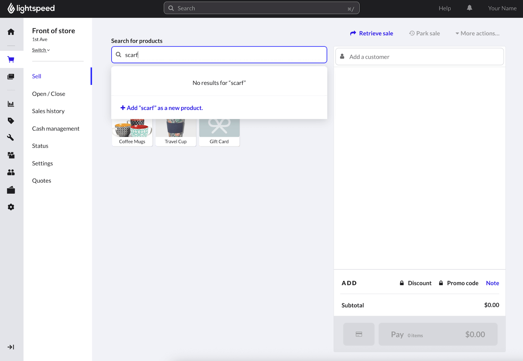523x361 pixels.
Task: Click Retrieve sale
Action: 372,33
